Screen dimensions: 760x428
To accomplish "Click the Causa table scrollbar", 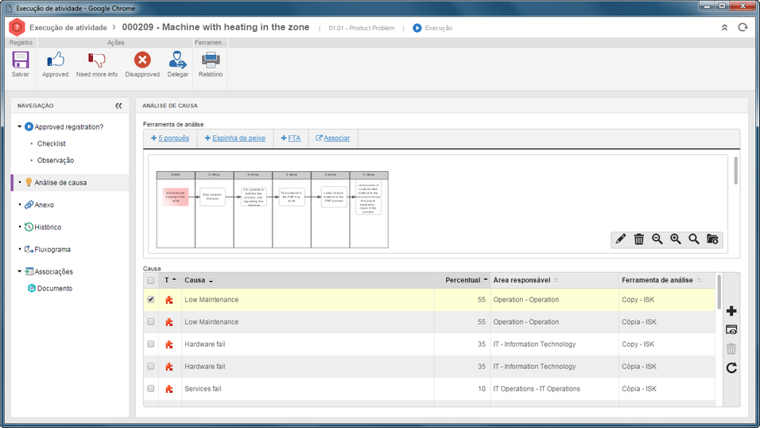I will [719, 291].
